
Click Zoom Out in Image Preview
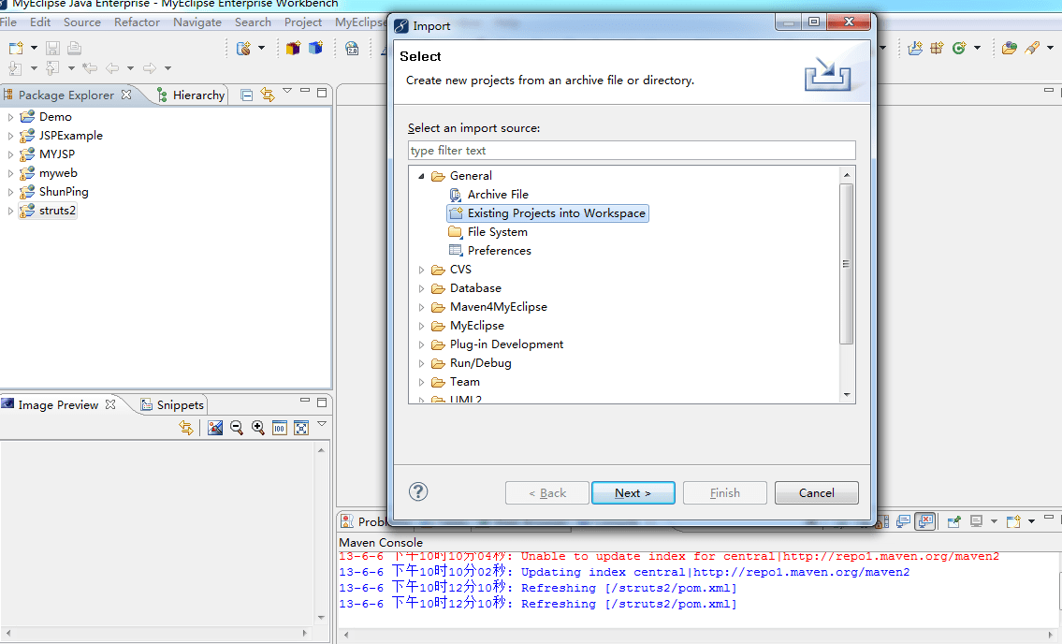click(237, 428)
